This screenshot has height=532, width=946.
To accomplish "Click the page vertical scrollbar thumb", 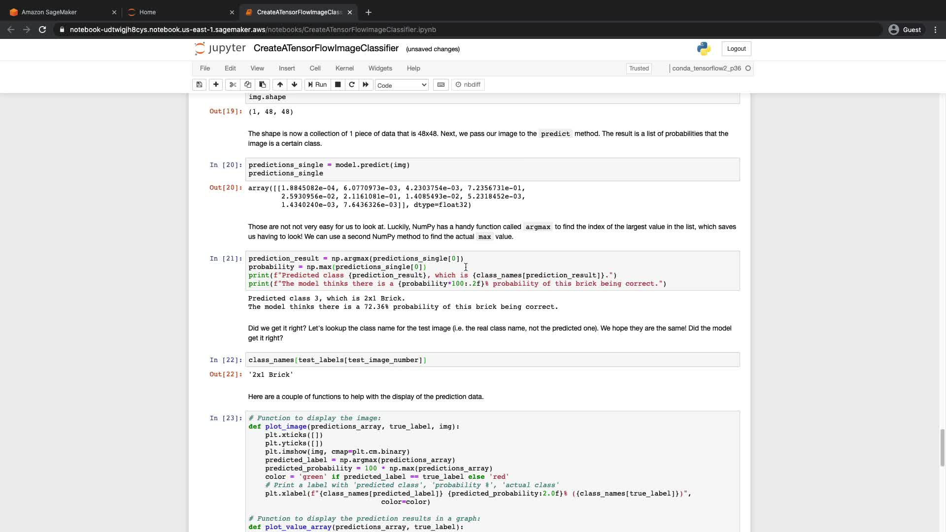I will tap(942, 447).
